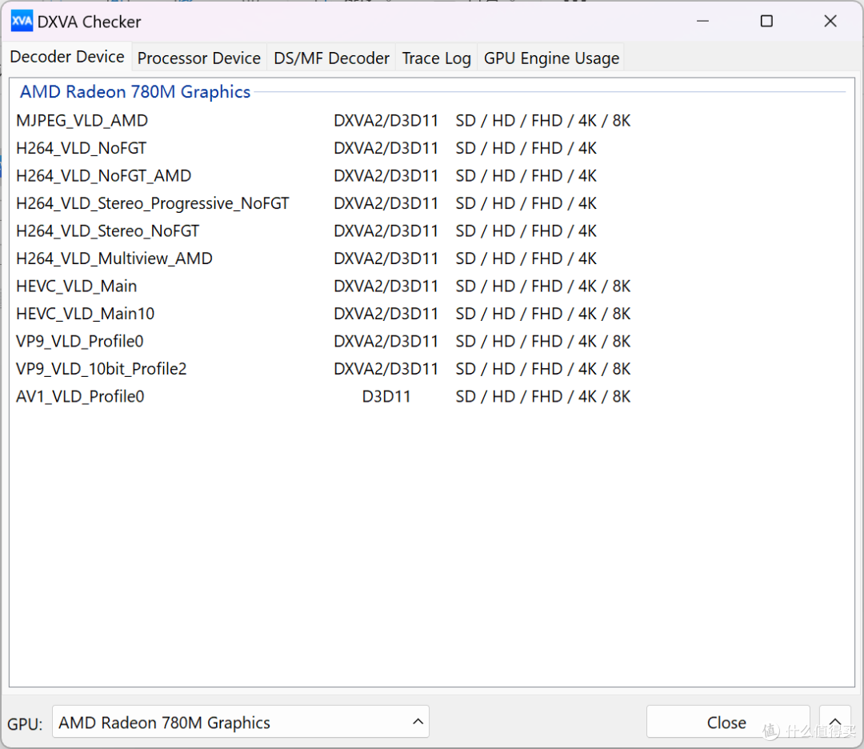Open the GPU Engine Usage tab
Image resolution: width=864 pixels, height=749 pixels.
point(551,58)
